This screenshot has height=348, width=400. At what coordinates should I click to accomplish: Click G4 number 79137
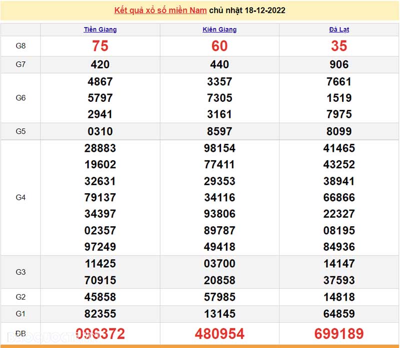point(100,198)
